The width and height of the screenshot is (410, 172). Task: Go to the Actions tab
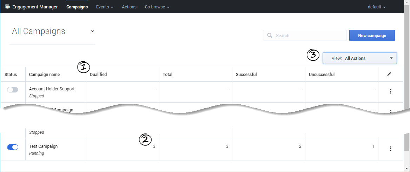(x=129, y=7)
